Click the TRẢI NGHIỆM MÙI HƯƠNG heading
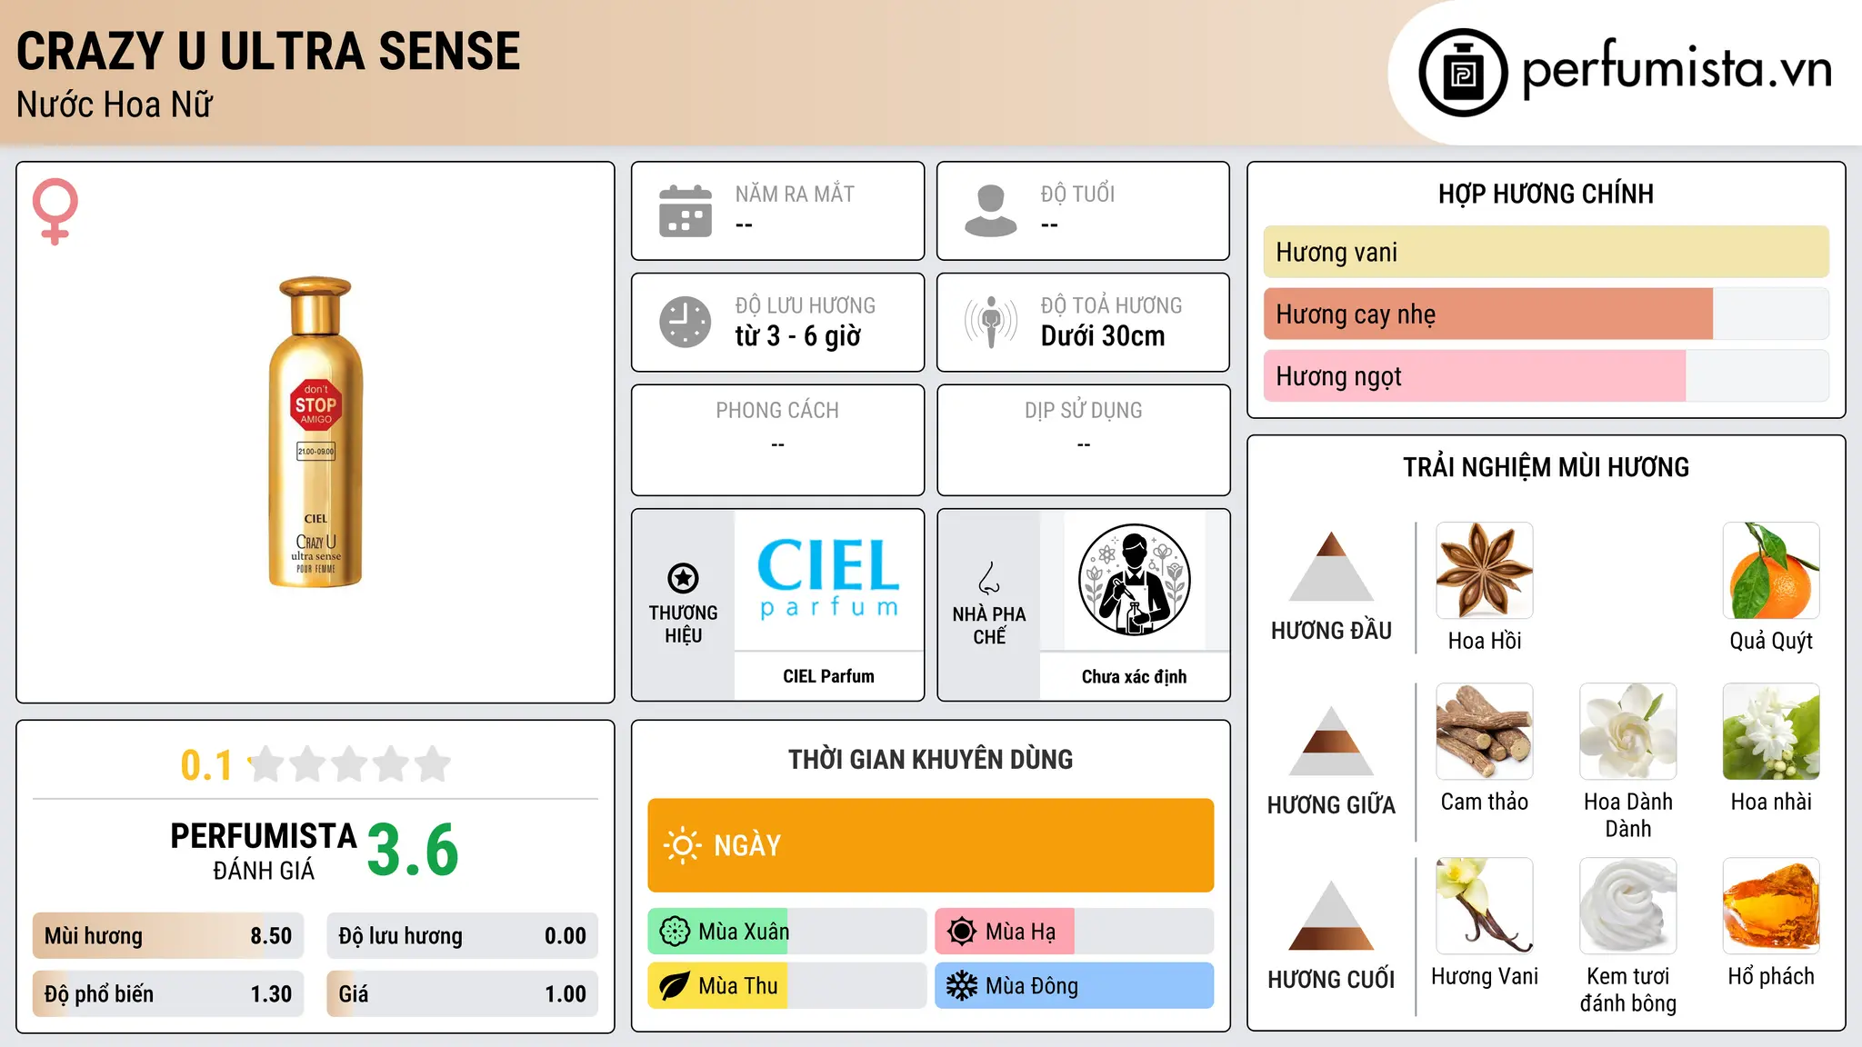Viewport: 1862px width, 1047px height. click(x=1547, y=467)
